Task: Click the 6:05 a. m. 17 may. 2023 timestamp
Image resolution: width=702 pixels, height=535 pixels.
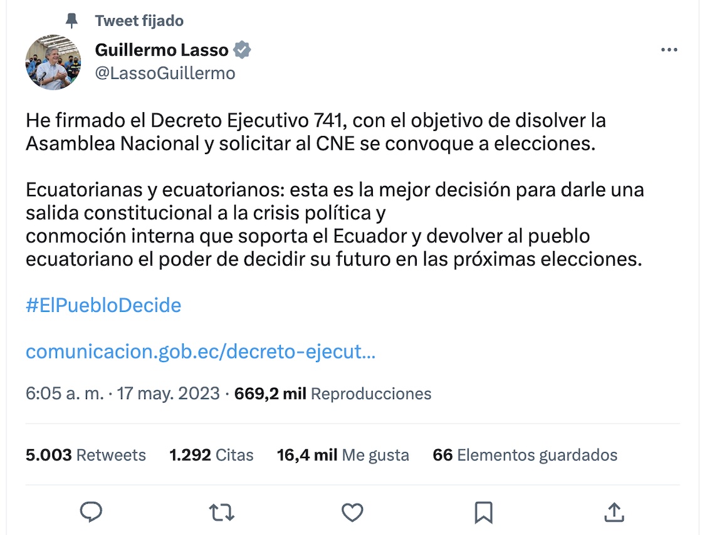Action: [123, 393]
